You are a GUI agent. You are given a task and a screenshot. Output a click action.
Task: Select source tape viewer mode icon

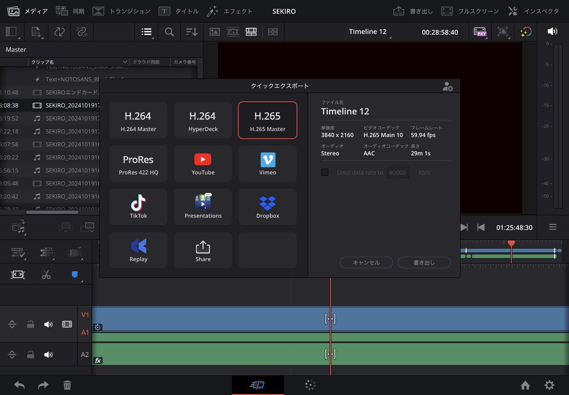click(x=233, y=32)
